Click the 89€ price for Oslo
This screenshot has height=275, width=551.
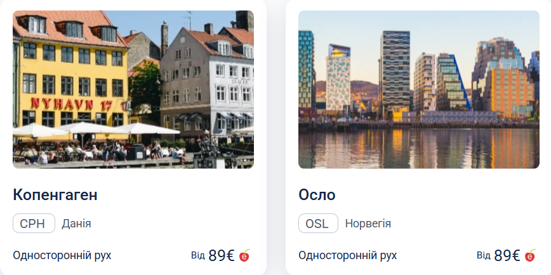point(507,255)
